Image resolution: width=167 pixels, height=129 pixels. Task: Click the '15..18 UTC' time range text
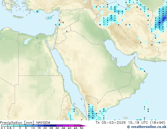click(x=138, y=123)
